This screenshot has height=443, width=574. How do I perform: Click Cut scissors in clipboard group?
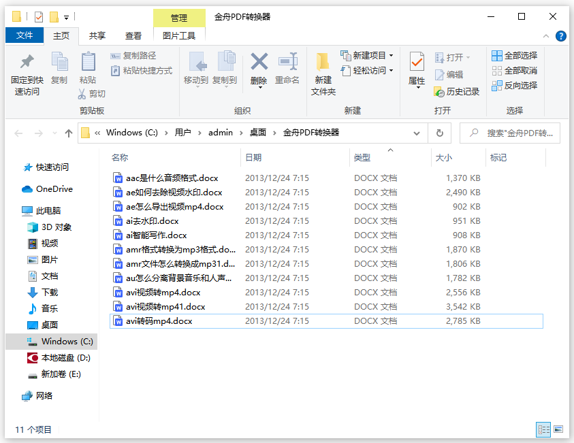point(91,94)
